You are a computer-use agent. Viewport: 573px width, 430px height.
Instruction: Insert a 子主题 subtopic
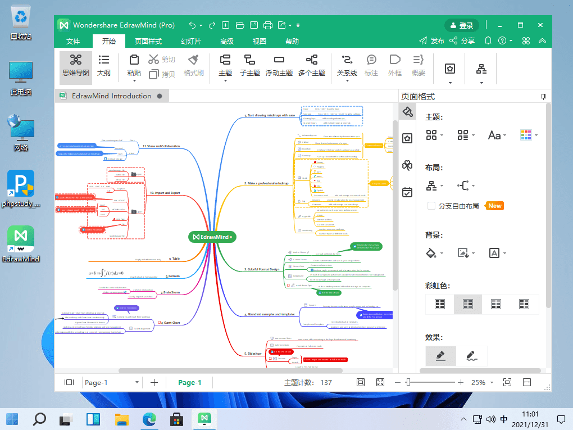point(250,66)
